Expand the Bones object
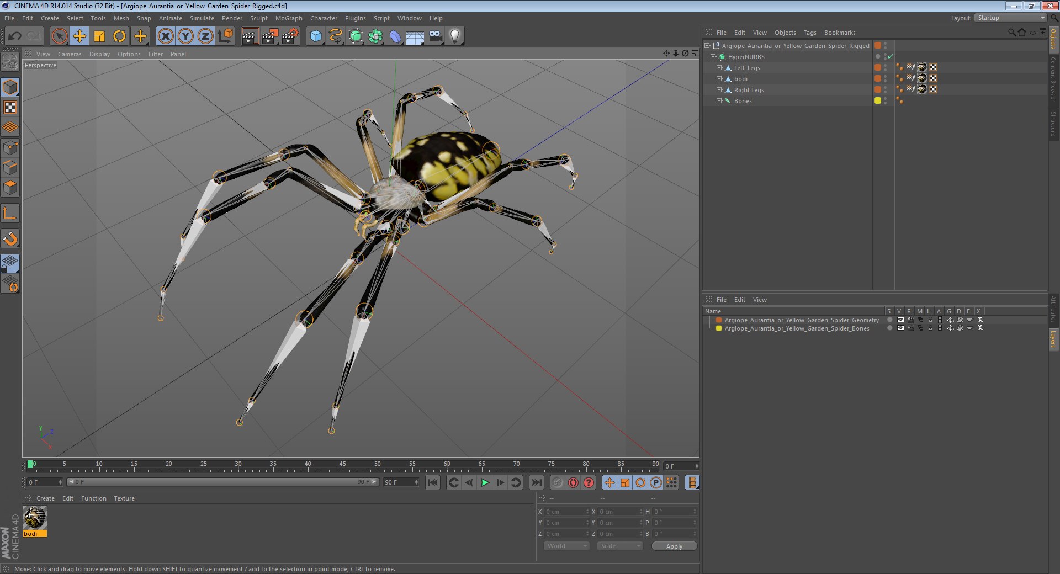This screenshot has height=574, width=1060. (719, 101)
